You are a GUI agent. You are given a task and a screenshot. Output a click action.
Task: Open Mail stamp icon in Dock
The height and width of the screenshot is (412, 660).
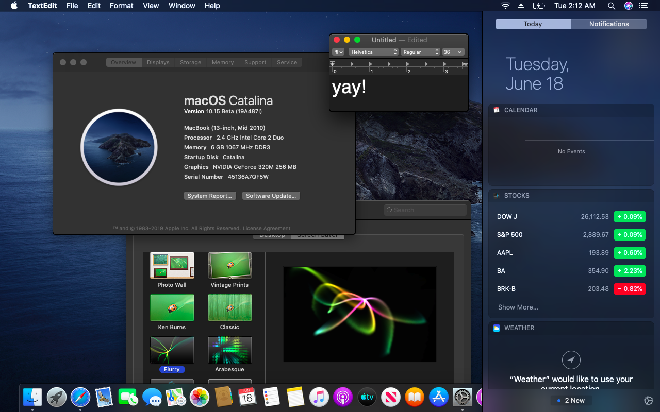104,397
